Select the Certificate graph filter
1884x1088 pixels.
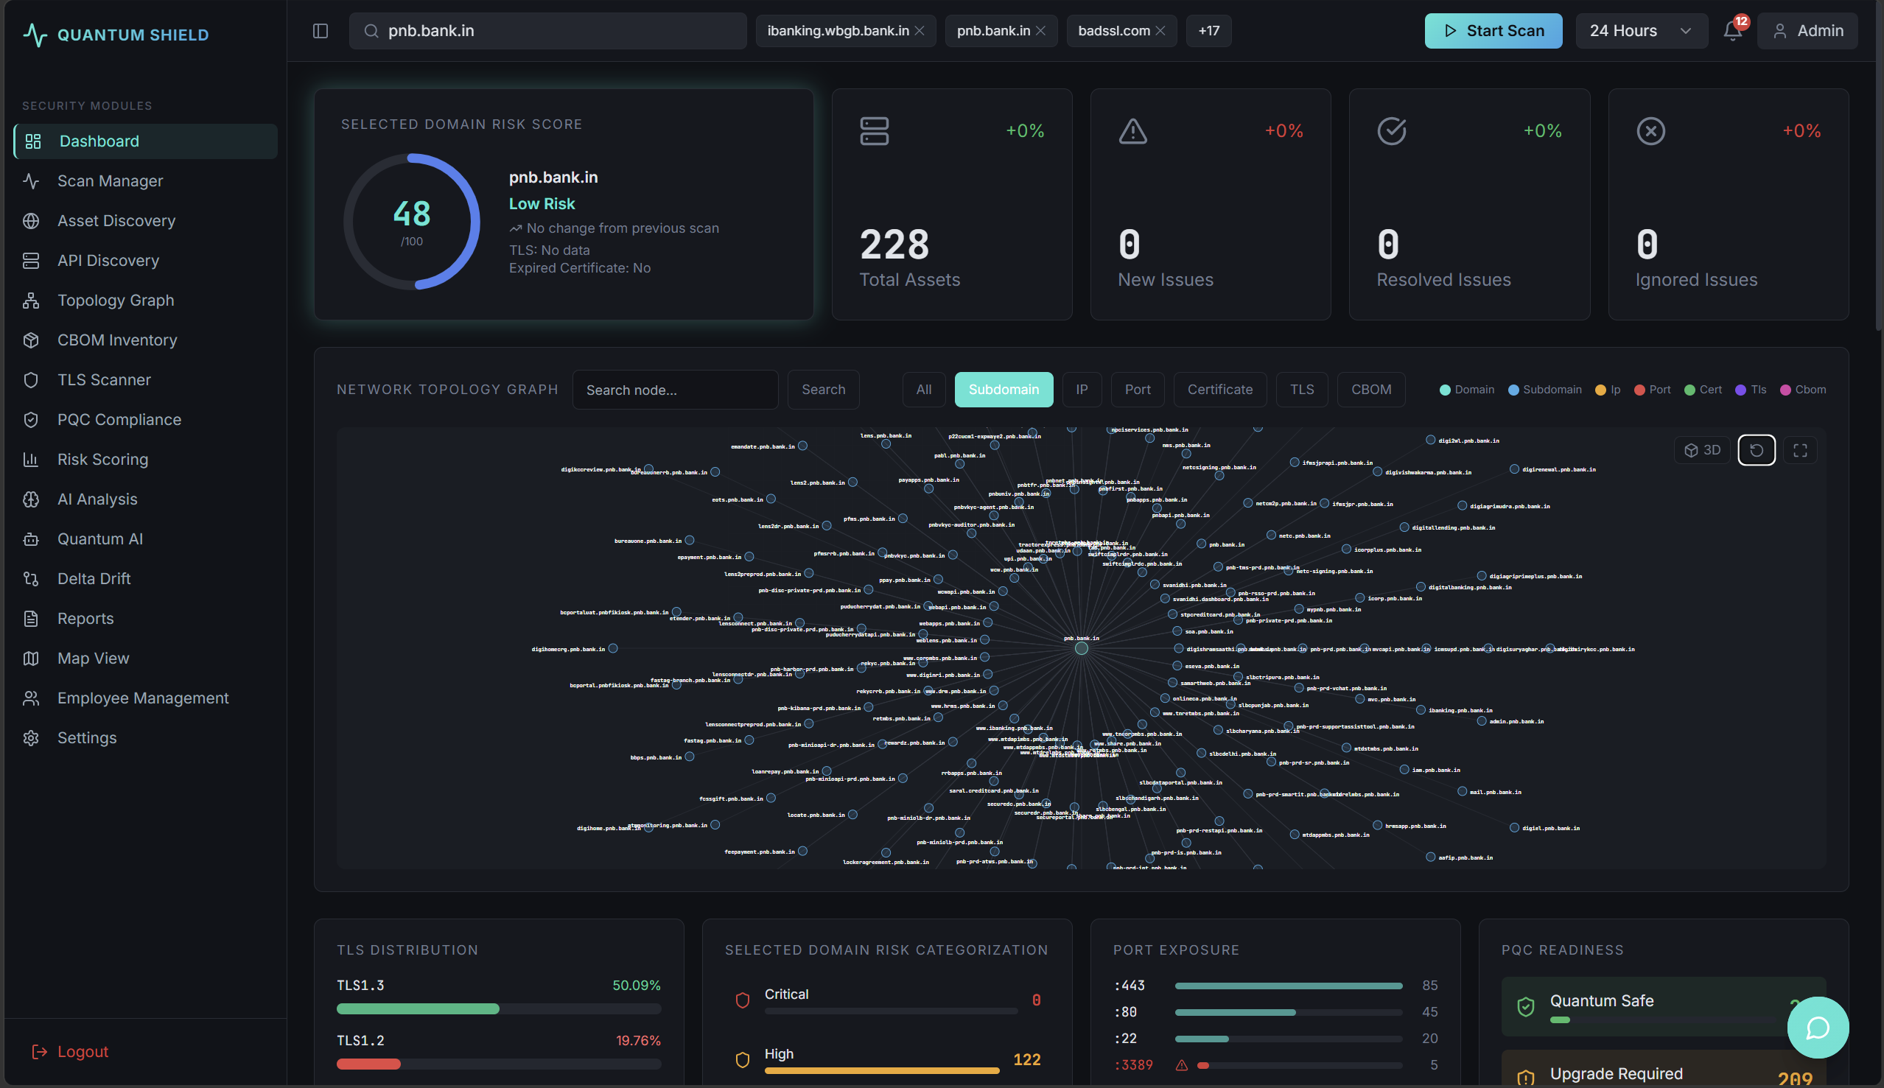1219,390
